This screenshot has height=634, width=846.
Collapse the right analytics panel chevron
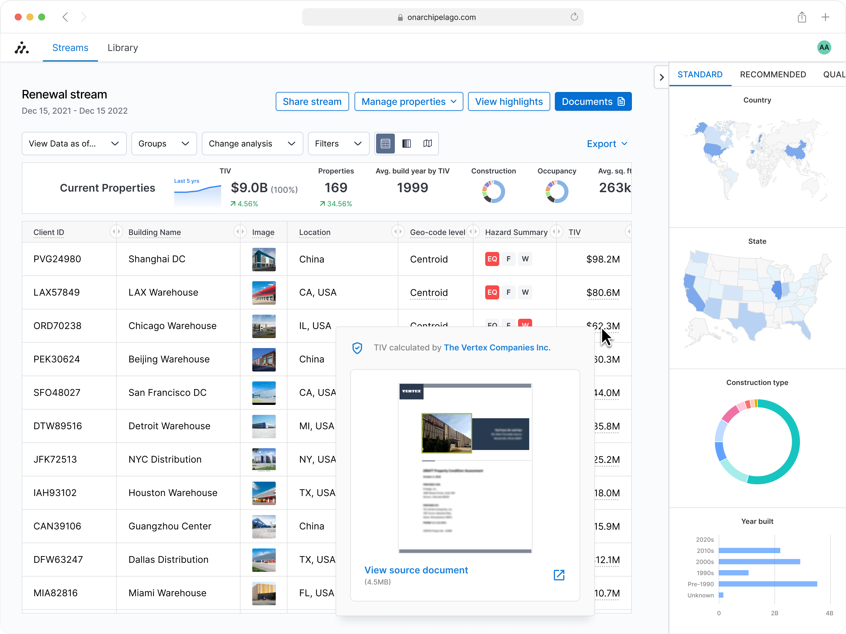tap(661, 77)
